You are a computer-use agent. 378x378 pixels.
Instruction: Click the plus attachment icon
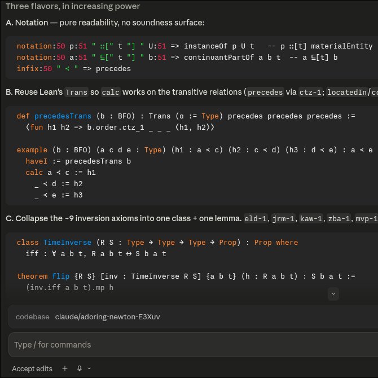65,368
